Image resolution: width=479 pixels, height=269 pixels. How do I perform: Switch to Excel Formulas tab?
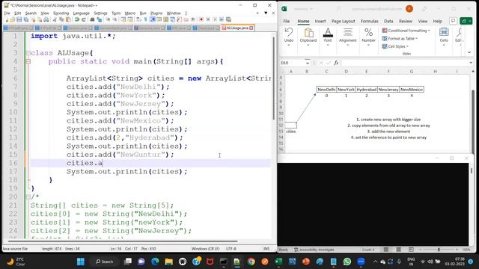369,21
